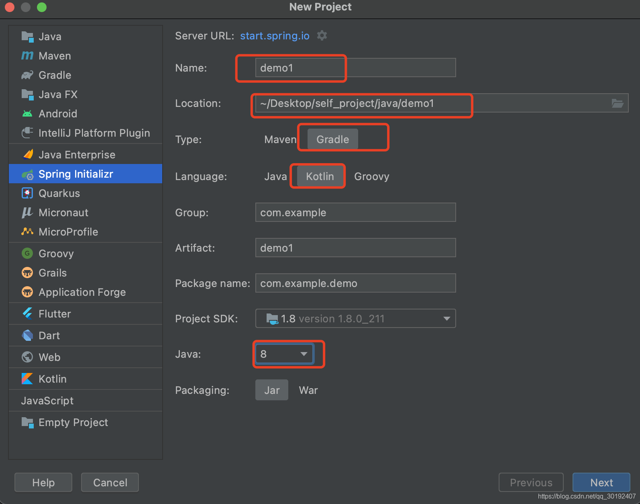Select Maven in the project list
The height and width of the screenshot is (504, 640).
86,56
